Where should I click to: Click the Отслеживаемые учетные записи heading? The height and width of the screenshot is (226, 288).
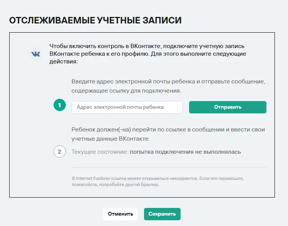95,20
